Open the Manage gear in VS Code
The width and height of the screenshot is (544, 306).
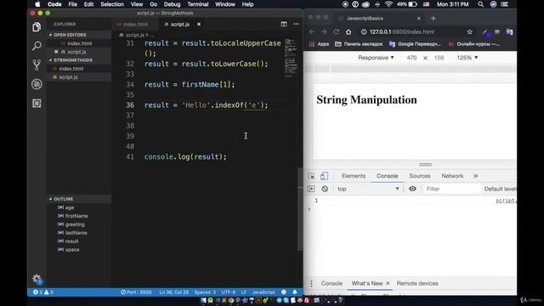tap(37, 279)
